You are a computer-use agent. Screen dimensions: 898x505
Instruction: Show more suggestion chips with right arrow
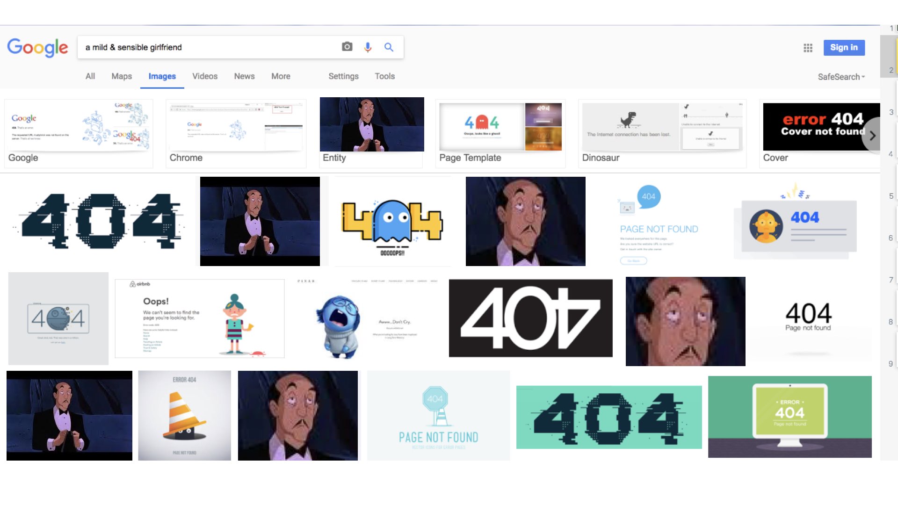872,136
